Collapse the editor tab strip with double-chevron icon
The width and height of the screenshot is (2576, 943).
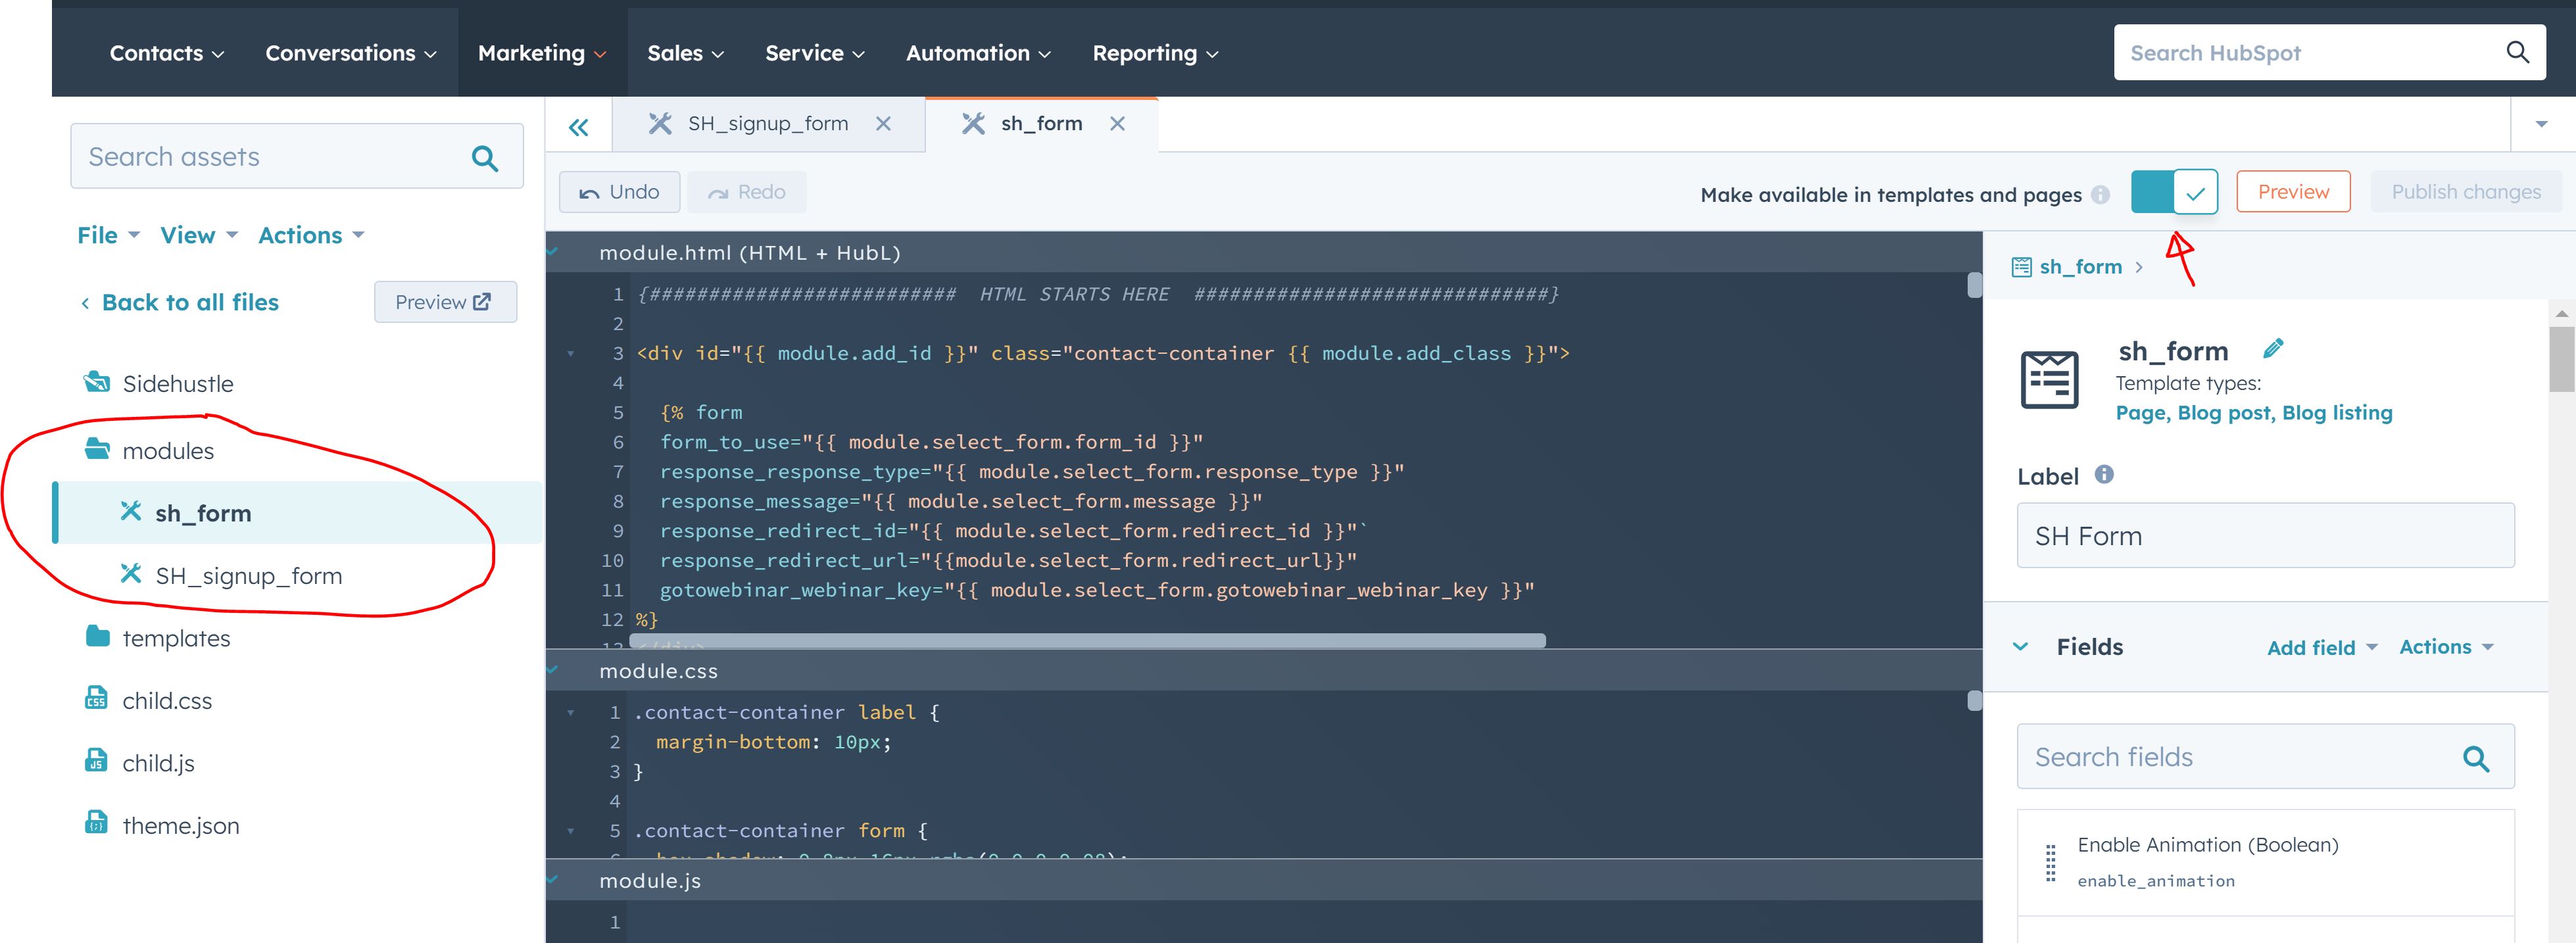[x=578, y=127]
